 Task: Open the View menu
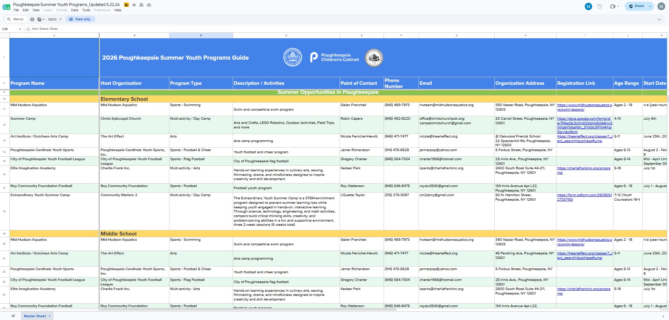click(36, 10)
